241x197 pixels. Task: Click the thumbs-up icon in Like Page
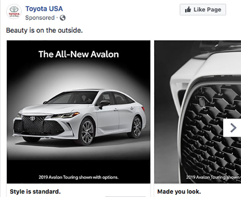click(x=188, y=10)
